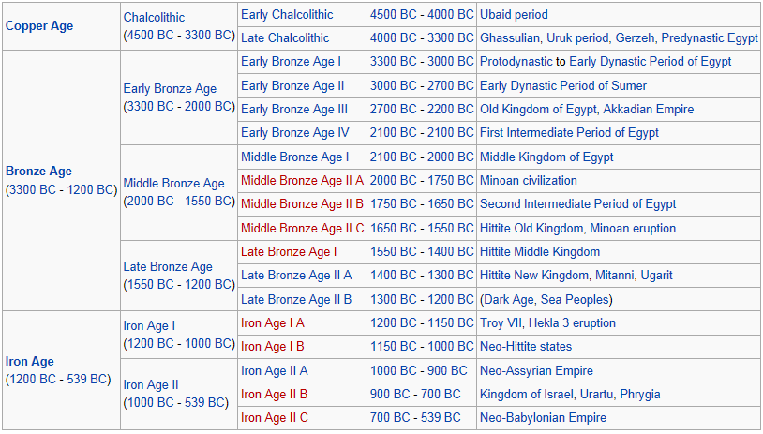Click red Middle Bronze Age II C link
763x434 pixels.
pyautogui.click(x=302, y=228)
